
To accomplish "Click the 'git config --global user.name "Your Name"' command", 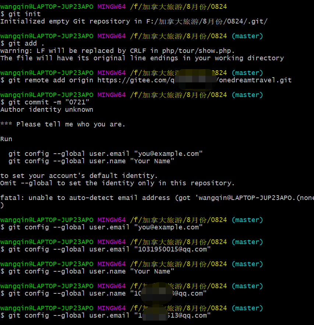I will tap(87, 271).
